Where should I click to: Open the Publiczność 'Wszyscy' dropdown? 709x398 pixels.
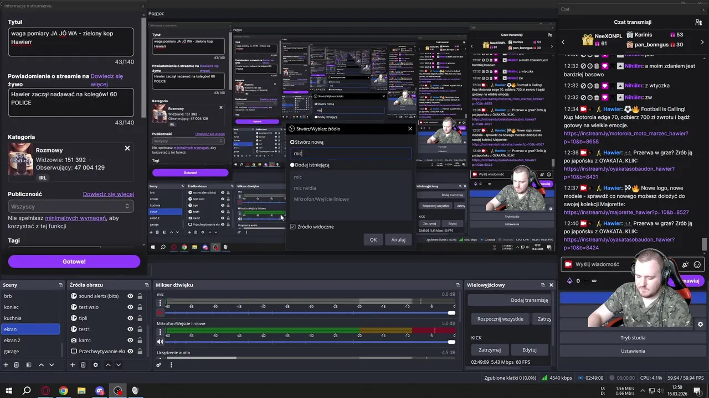[x=70, y=206]
